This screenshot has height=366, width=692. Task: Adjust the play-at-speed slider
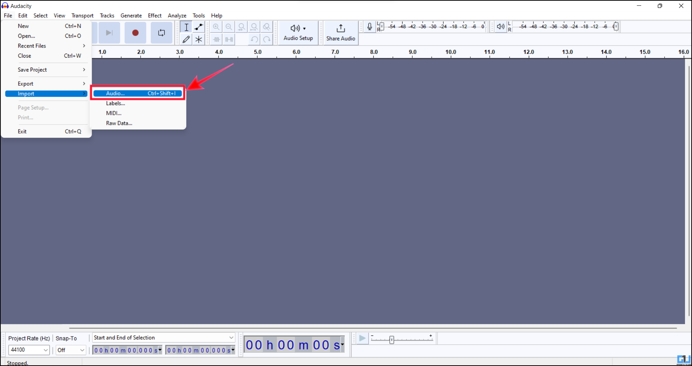pos(392,339)
